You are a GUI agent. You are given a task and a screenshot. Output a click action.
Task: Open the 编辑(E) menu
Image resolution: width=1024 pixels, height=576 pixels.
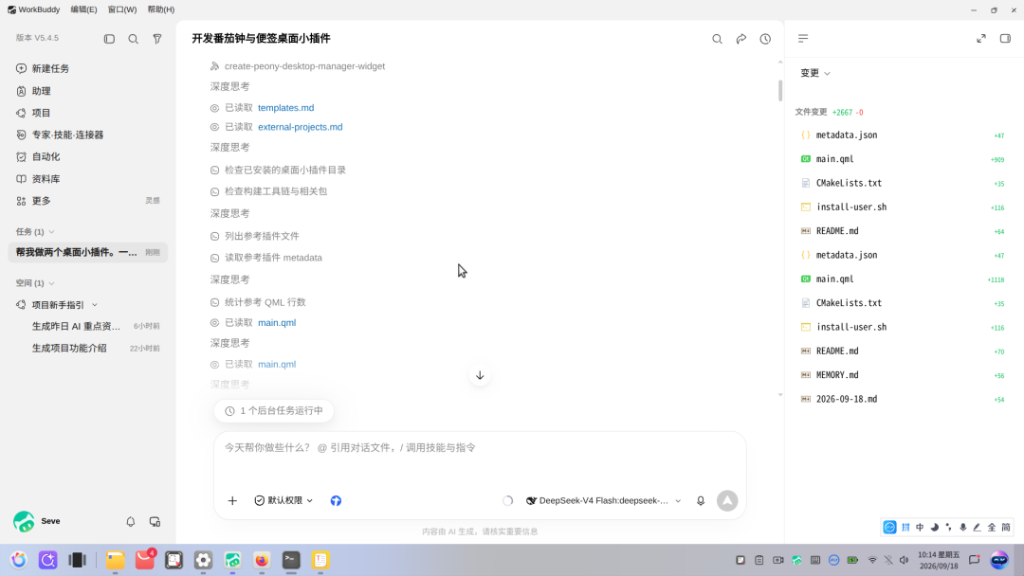pyautogui.click(x=83, y=9)
